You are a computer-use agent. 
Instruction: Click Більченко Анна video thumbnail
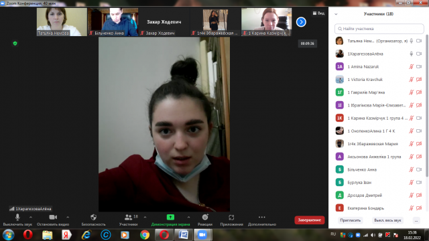click(x=113, y=22)
